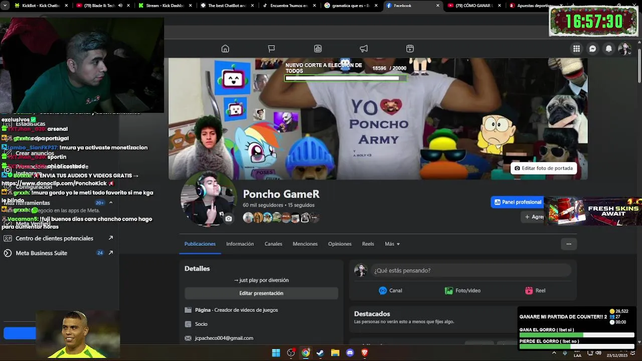Viewport: 642px width, 361px height.
Task: Open the Reels video icon in top bar
Action: coord(410,49)
